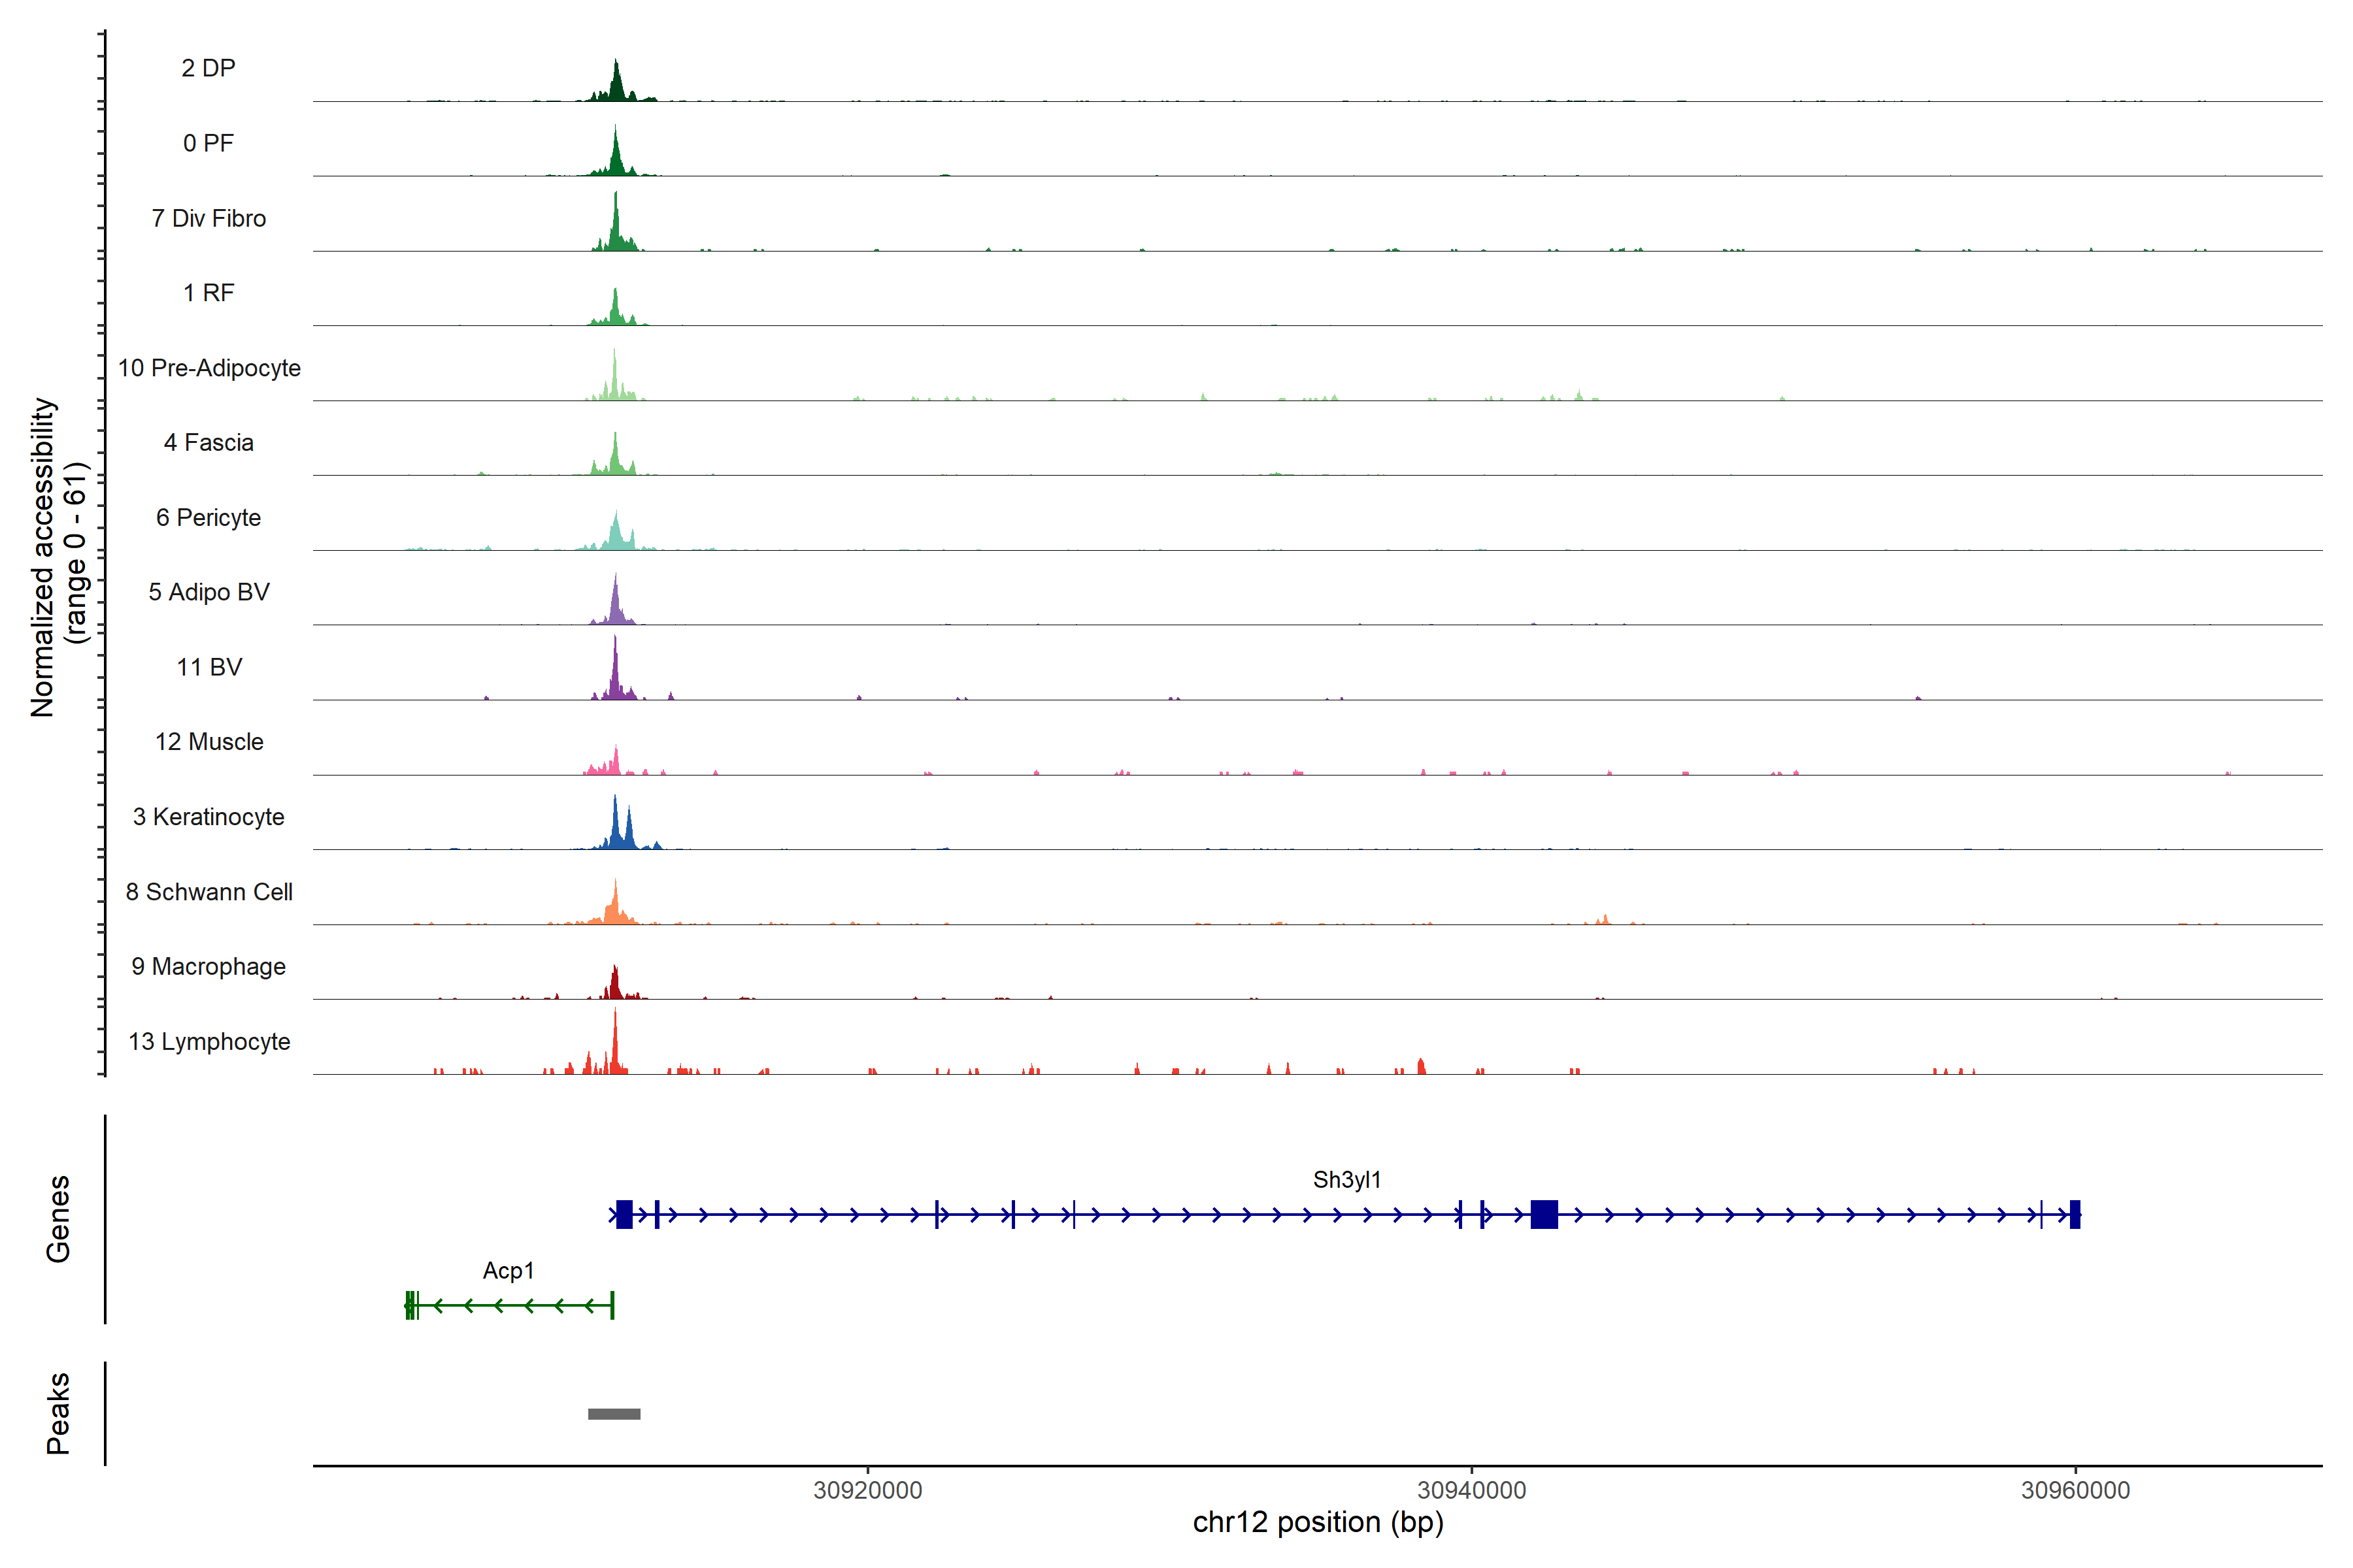The height and width of the screenshot is (1568, 2353).
Task: Select the 8 Schwann Cell track label
Action: [209, 892]
